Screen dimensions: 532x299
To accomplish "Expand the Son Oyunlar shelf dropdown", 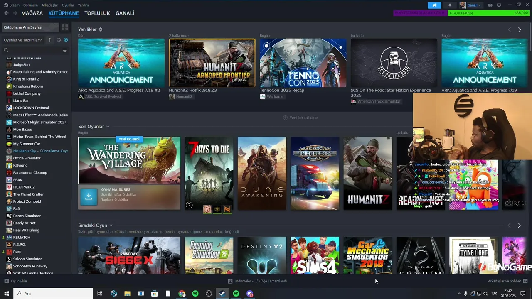I will [108, 127].
